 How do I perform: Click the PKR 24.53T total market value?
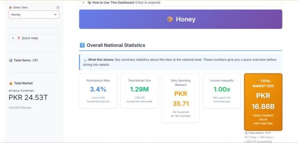coord(28,97)
